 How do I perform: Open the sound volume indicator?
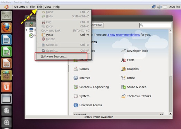tap(159, 7)
